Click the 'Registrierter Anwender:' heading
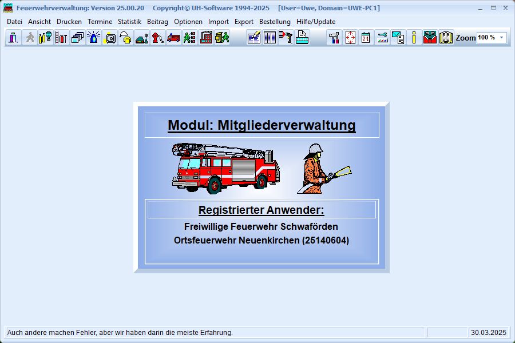 tap(262, 210)
